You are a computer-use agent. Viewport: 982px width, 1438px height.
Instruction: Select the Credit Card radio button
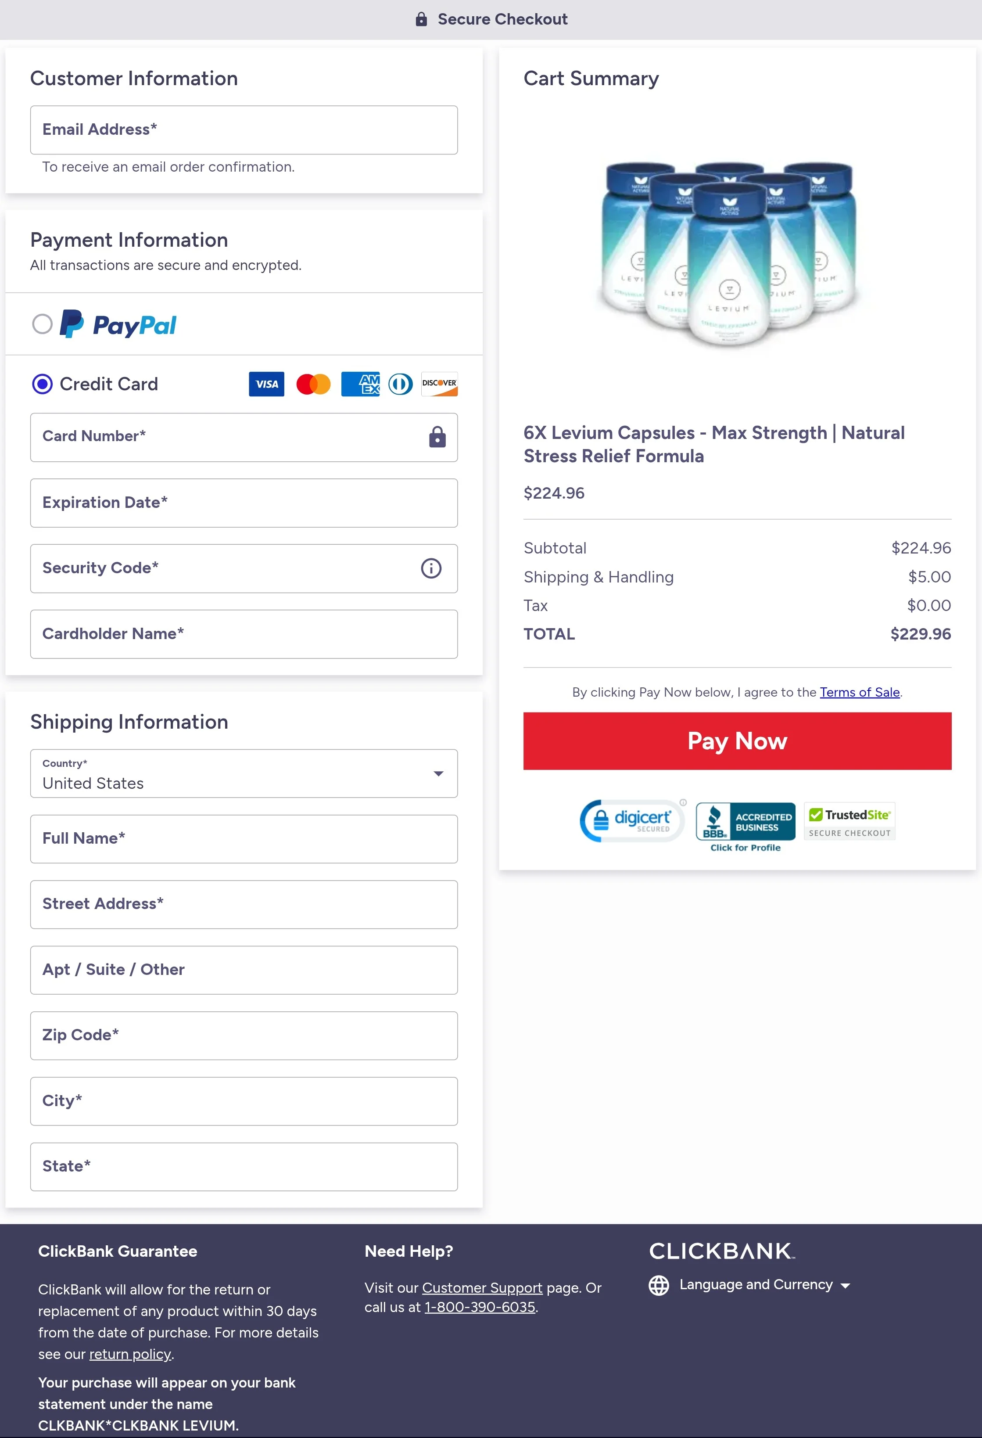coord(42,384)
